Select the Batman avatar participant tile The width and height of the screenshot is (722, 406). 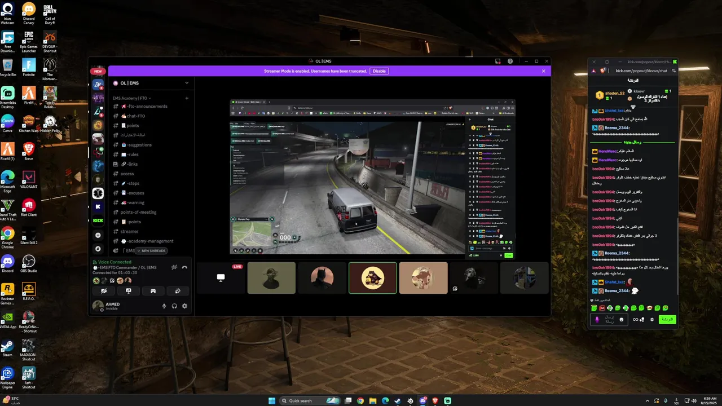[322, 277]
